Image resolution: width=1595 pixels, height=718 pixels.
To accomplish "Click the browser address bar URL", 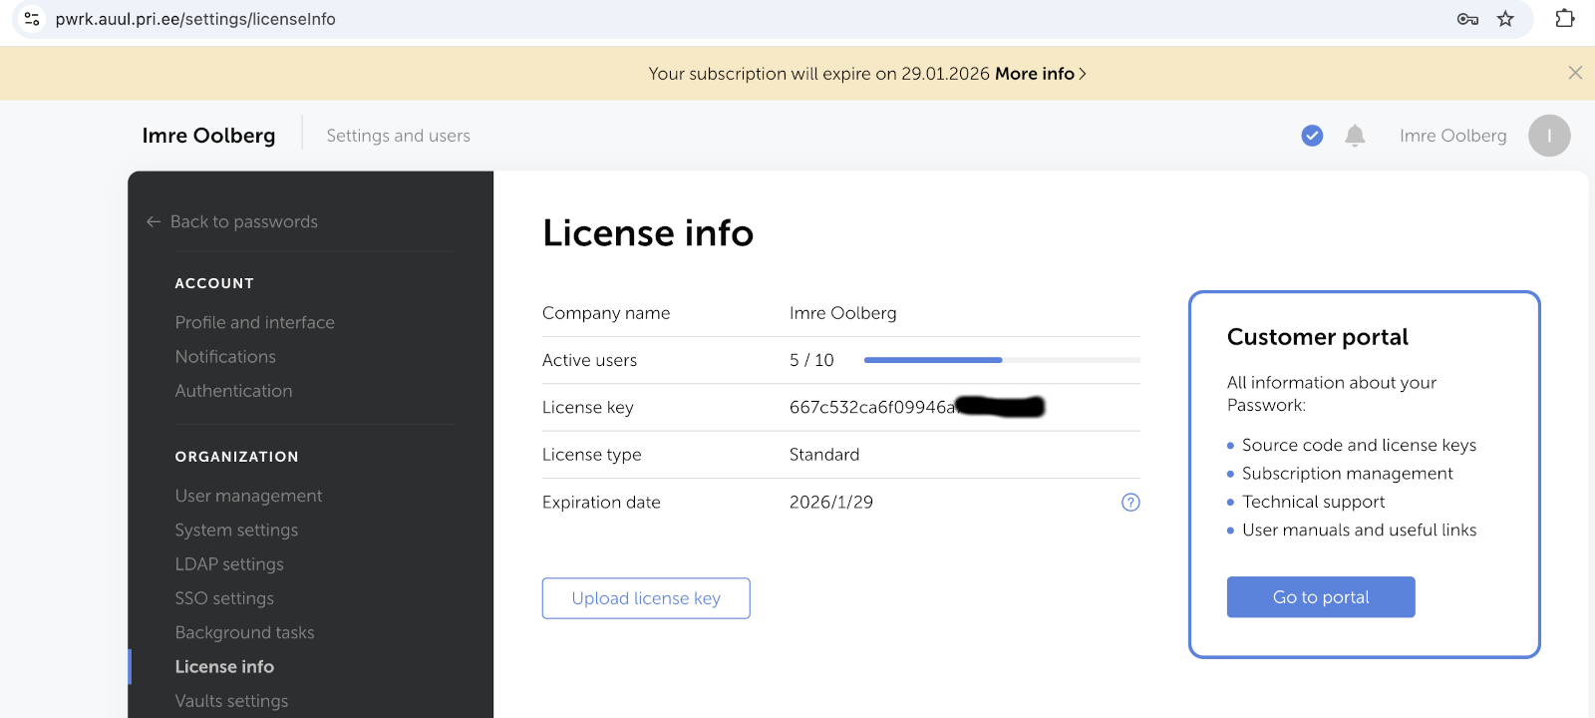I will click(x=195, y=19).
